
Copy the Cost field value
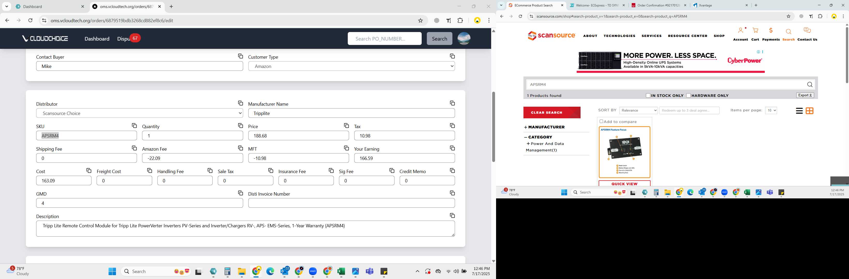click(89, 170)
